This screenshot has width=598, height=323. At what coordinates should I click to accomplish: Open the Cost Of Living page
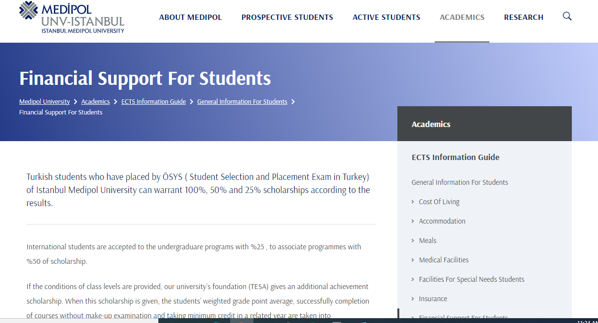pos(439,202)
